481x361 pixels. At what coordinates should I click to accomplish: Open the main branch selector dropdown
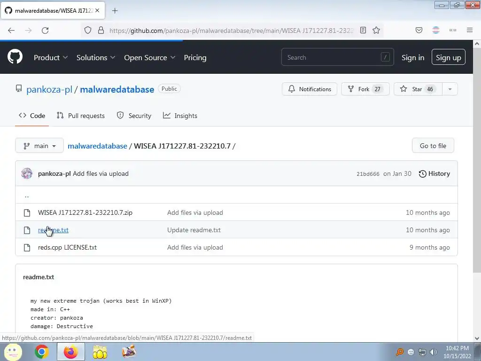coord(39,146)
